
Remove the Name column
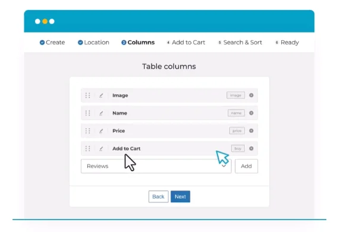click(251, 113)
